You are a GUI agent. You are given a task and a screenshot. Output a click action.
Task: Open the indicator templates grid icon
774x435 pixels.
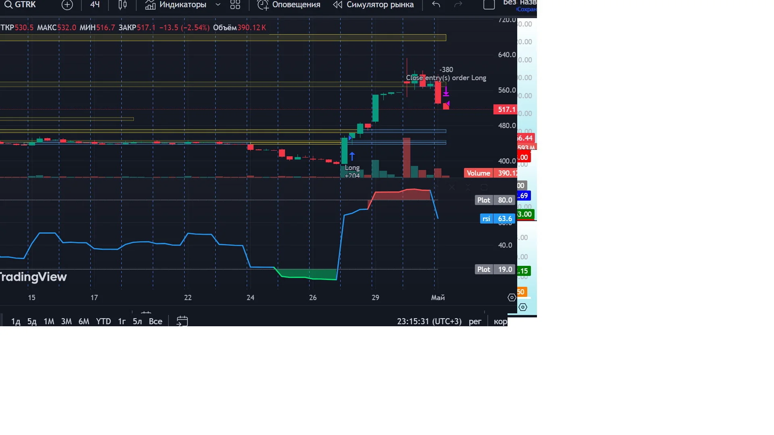235,5
